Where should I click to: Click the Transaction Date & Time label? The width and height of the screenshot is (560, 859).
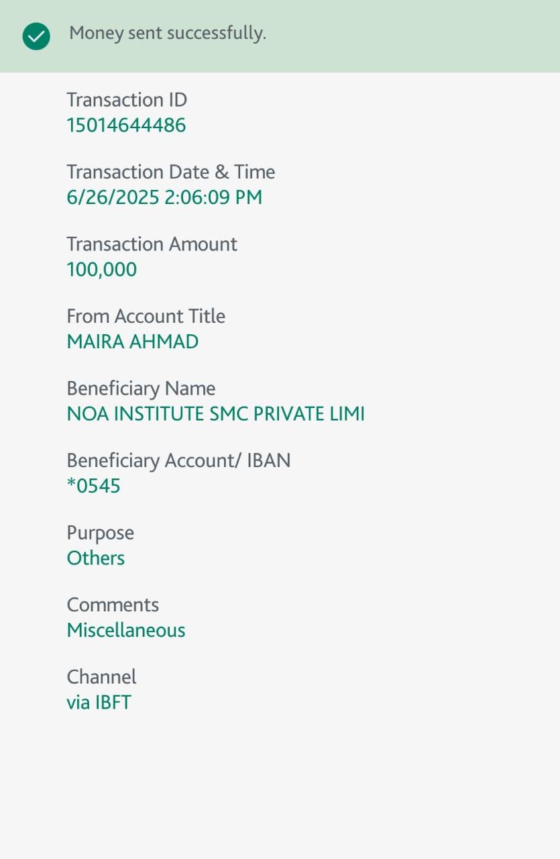pyautogui.click(x=170, y=172)
